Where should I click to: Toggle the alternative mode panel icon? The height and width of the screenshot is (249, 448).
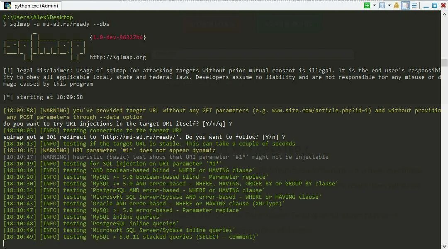click(405, 5)
